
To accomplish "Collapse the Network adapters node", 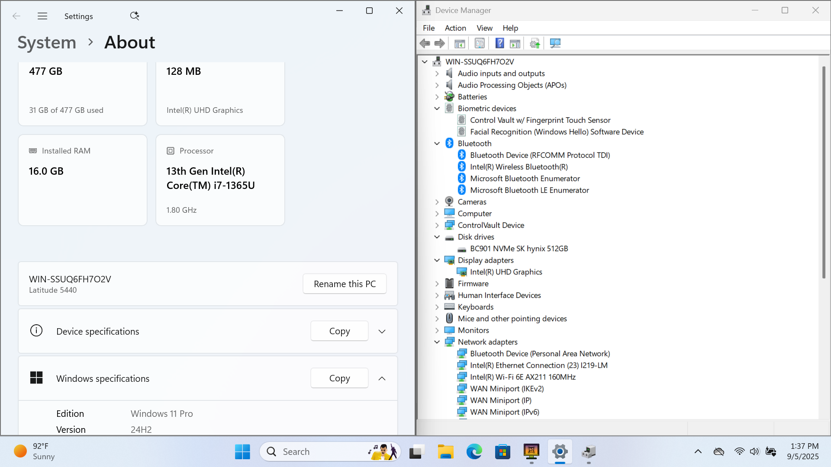I will [437, 342].
